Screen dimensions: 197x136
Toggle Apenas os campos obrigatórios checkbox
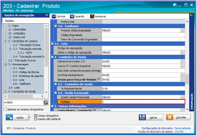[x=5, y=109]
